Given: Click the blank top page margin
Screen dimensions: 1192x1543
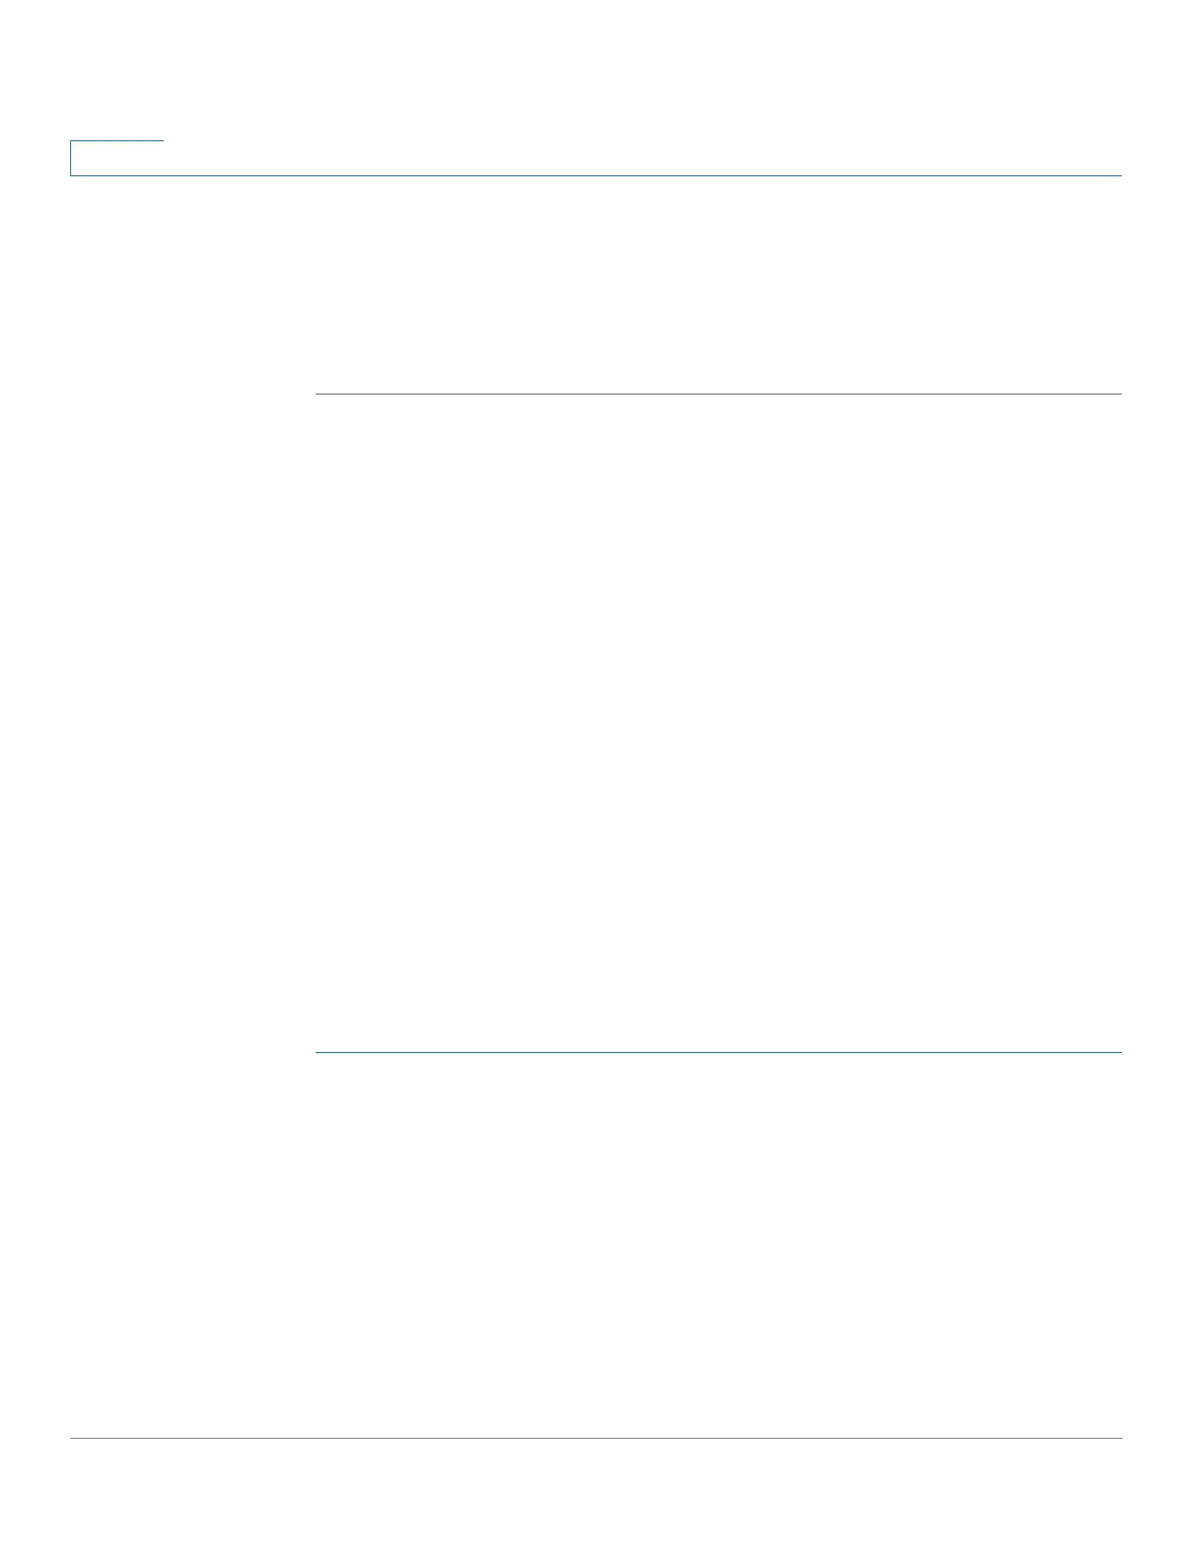Looking at the screenshot, I should coord(596,69).
